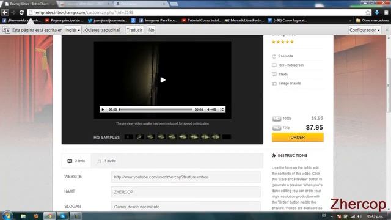Click the system tray volume icon
391x220 pixels.
(x=359, y=216)
